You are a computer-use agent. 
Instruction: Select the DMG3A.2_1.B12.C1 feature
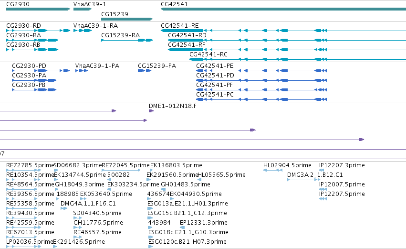304,180
